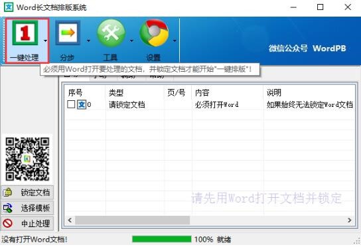Click the 微信公众号 WordPB banner text
This screenshot has width=361, height=247.
(x=307, y=48)
